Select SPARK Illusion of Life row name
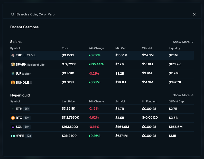Screen dimensions: 204x159 coord(30,65)
